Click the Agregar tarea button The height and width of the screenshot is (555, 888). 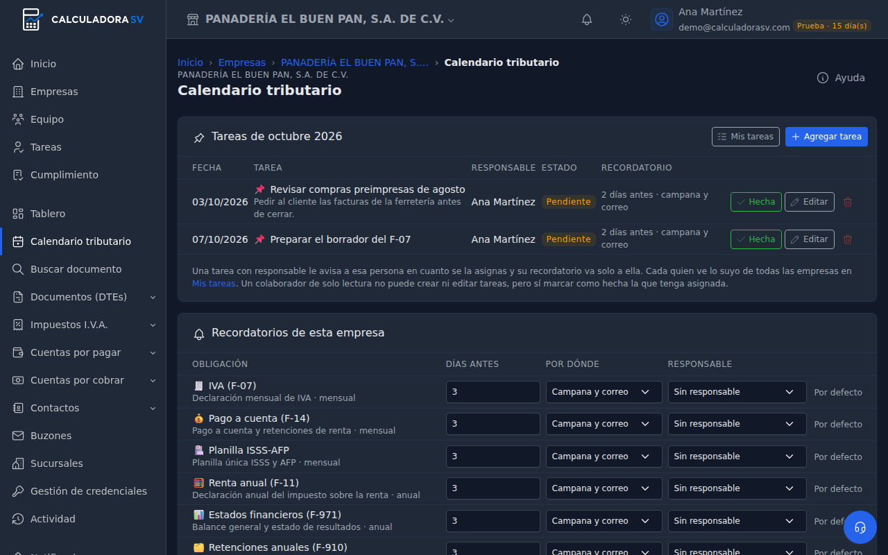point(826,137)
